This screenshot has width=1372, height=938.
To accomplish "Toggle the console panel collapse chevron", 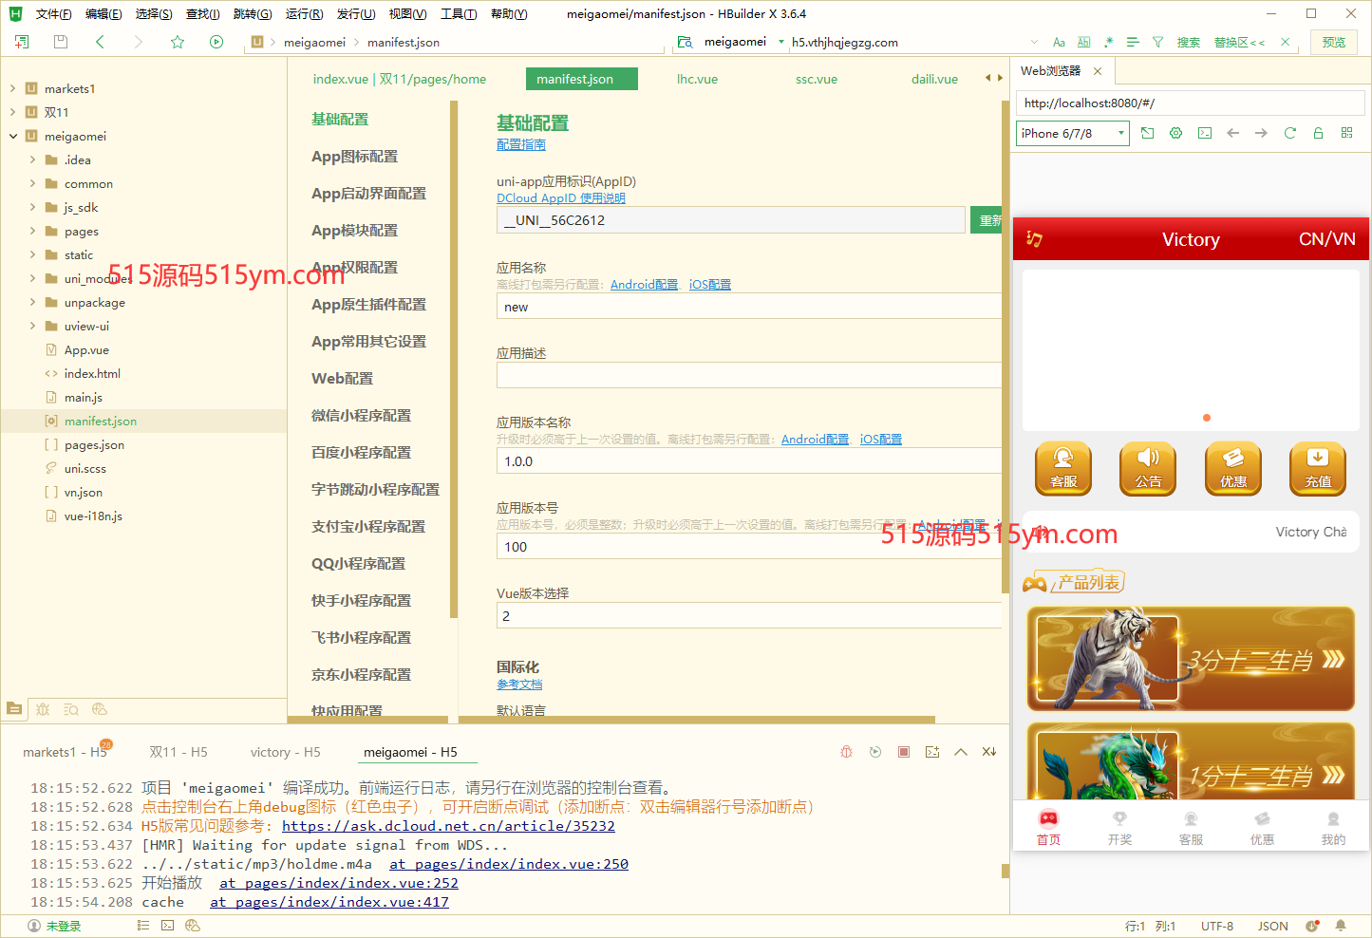I will pyautogui.click(x=961, y=751).
